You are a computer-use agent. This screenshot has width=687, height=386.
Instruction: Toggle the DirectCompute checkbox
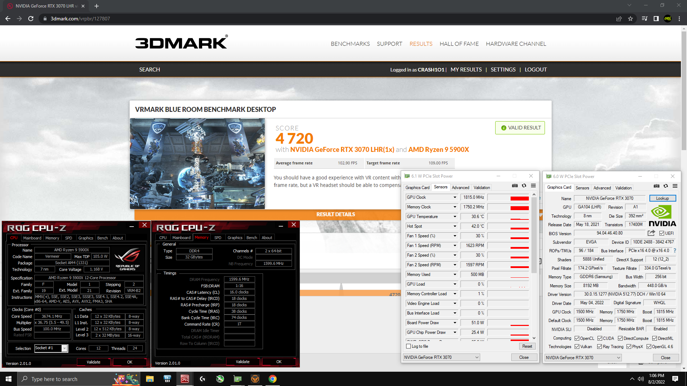(620, 338)
